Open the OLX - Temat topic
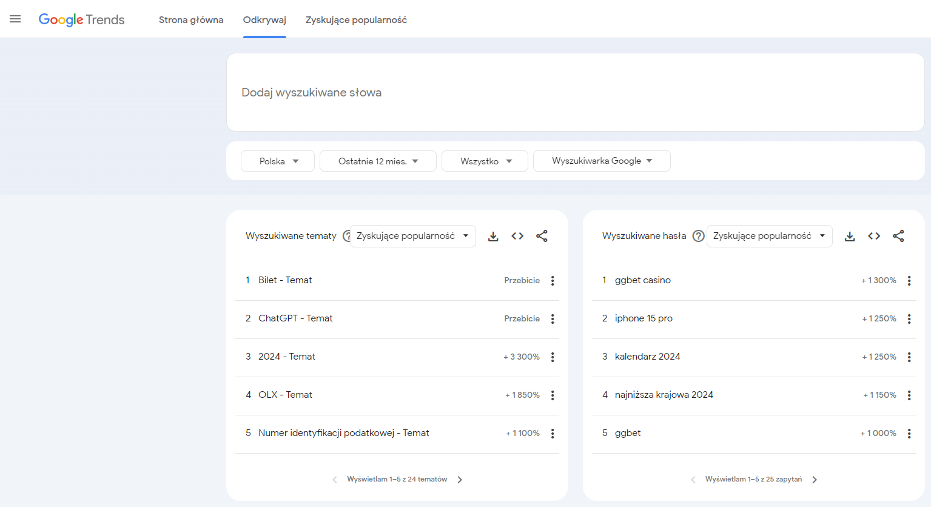Image resolution: width=931 pixels, height=507 pixels. (285, 395)
